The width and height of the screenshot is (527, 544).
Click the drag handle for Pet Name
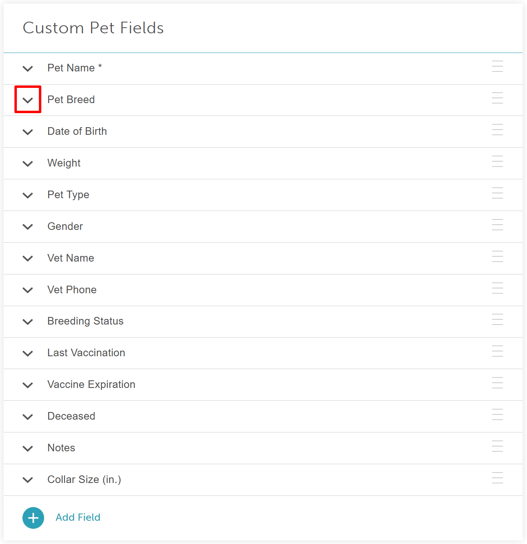tap(497, 66)
